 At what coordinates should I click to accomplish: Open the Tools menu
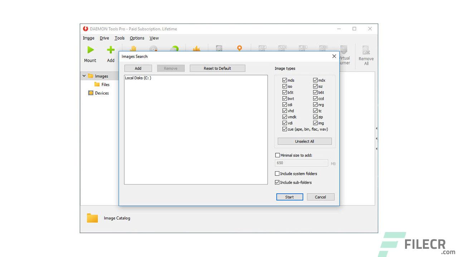point(120,38)
